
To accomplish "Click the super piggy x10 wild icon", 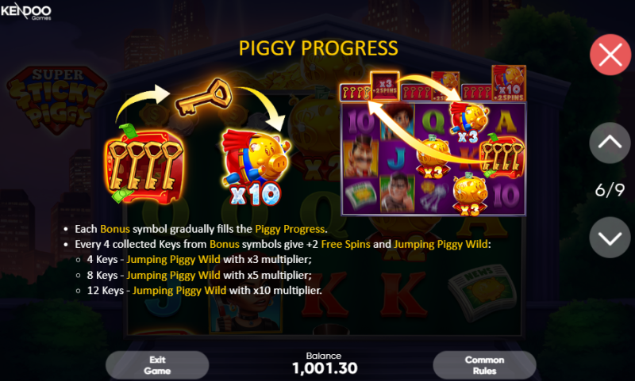I will coord(256,166).
